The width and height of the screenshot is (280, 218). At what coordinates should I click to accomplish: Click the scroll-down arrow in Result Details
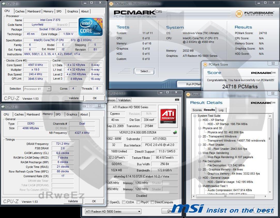click(270, 192)
